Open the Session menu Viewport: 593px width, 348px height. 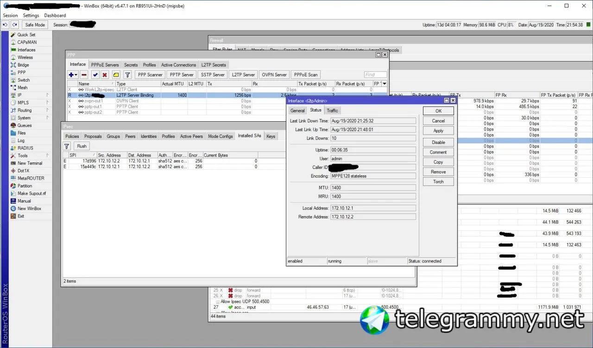(x=10, y=15)
